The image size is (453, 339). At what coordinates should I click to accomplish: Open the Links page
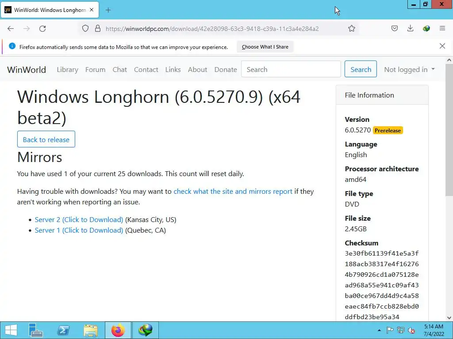[173, 69]
